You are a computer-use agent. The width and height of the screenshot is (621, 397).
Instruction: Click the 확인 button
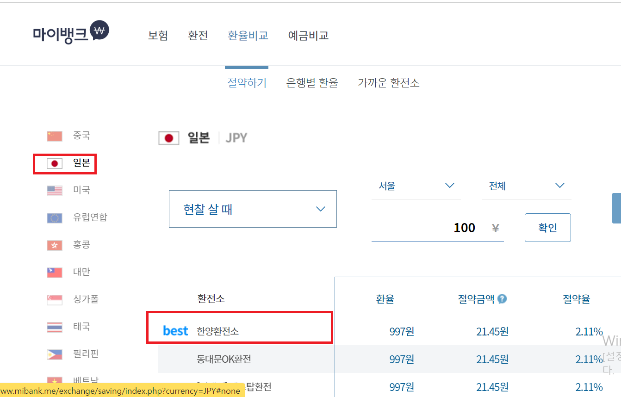pos(548,228)
